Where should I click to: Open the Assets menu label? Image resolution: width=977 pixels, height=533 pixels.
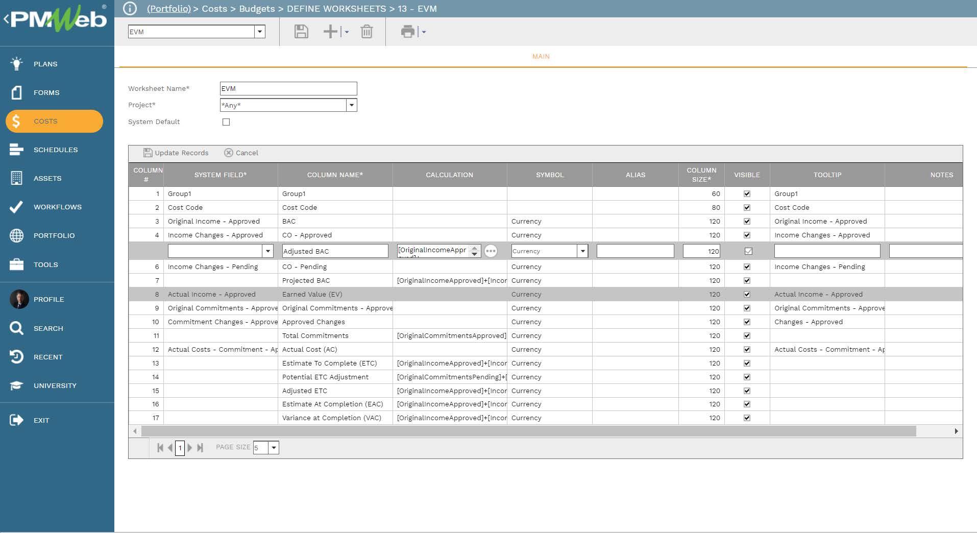coord(47,178)
